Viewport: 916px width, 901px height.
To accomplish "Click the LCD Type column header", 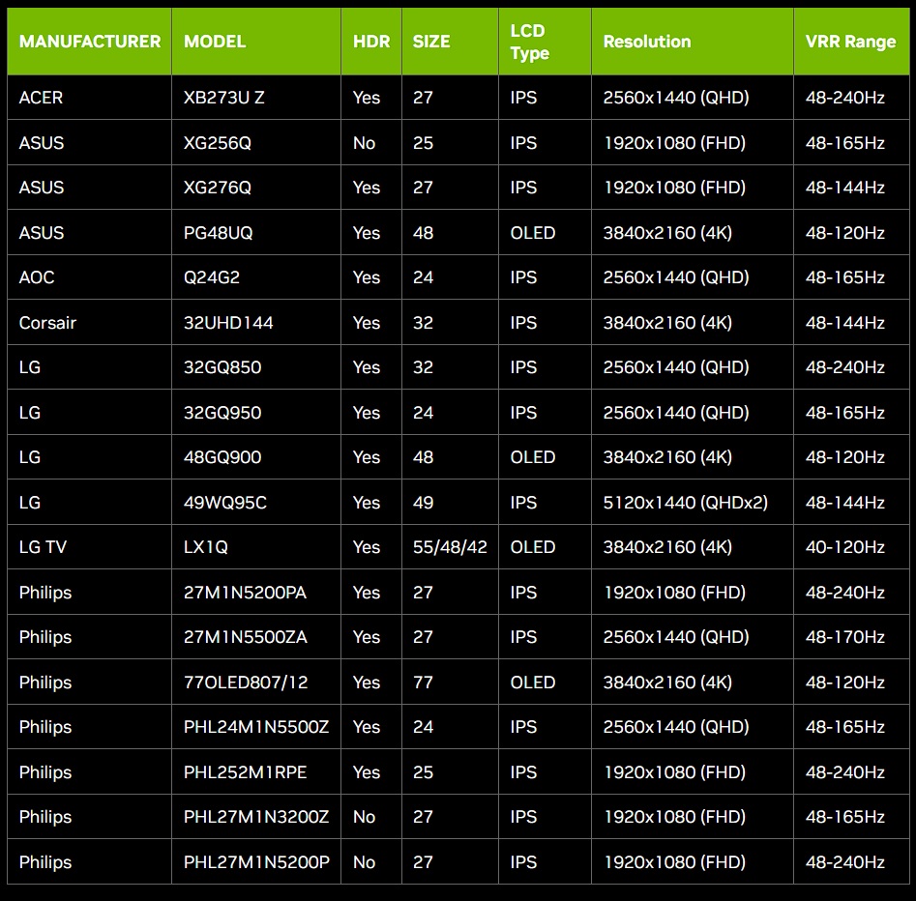I will 545,42.
